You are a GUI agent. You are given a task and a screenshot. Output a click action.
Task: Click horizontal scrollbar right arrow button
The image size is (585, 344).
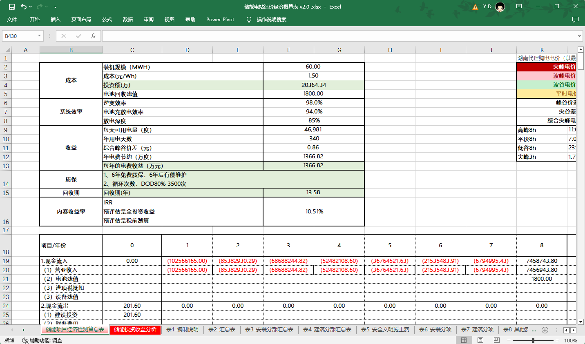pyautogui.click(x=573, y=330)
